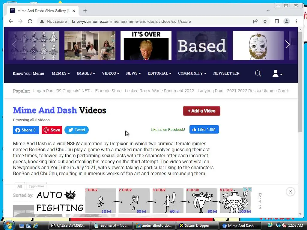Open the tab search chevron
307x230 pixels.
tap(268, 11)
